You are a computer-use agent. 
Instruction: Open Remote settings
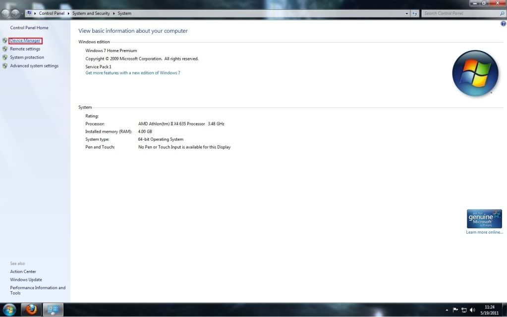point(25,49)
